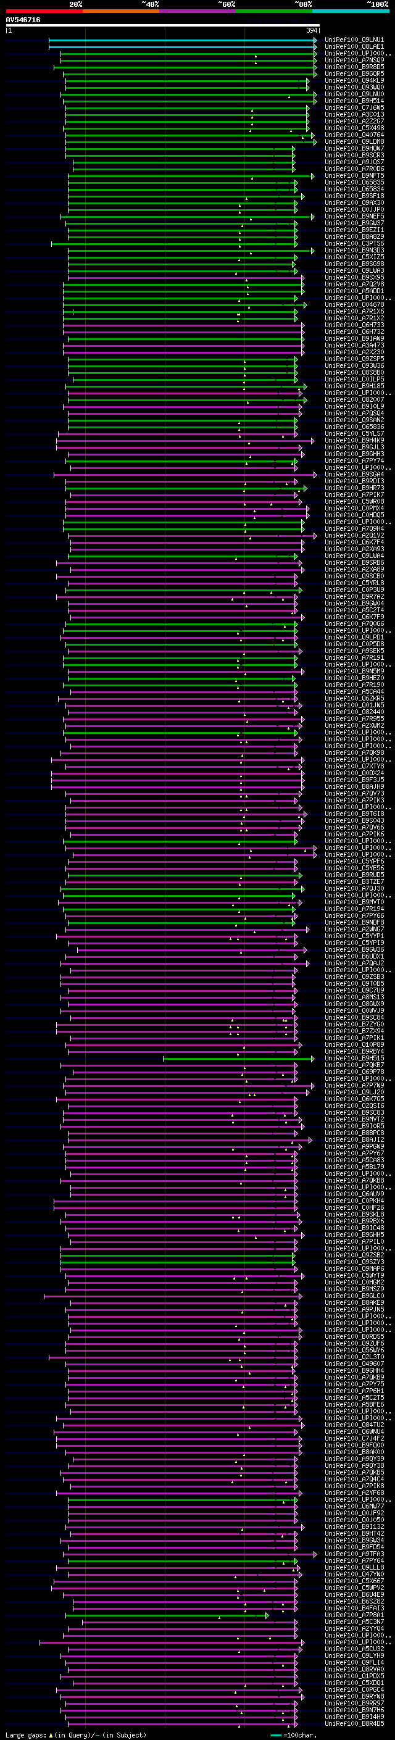Click the red 20% identity legend segment
This screenshot has width=395, height=1740.
coord(44,11)
